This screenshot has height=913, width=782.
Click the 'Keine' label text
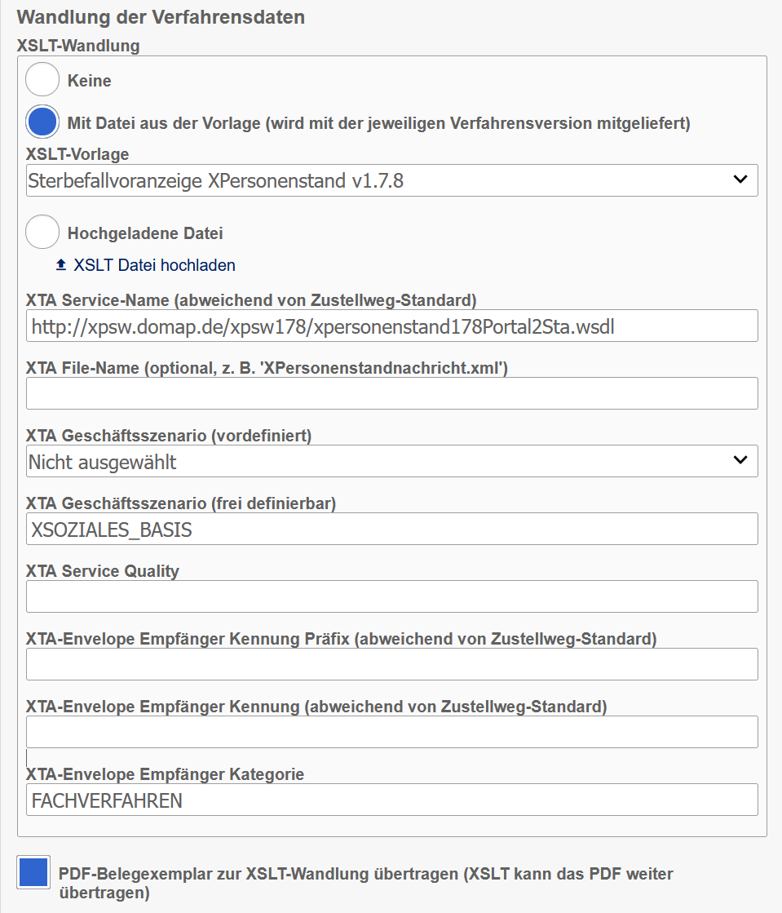point(90,81)
